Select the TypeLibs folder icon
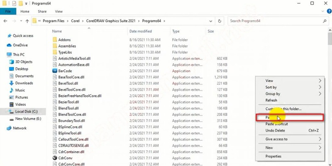The width and height of the screenshot is (332, 166). 55,52
